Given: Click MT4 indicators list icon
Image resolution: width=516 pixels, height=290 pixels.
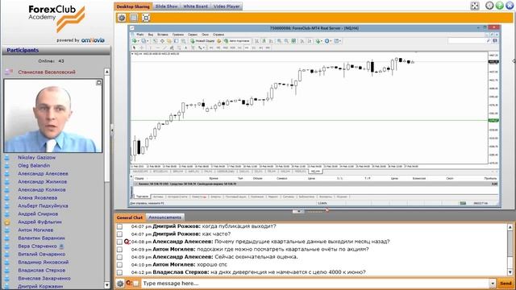Looking at the screenshot, I should [x=318, y=41].
